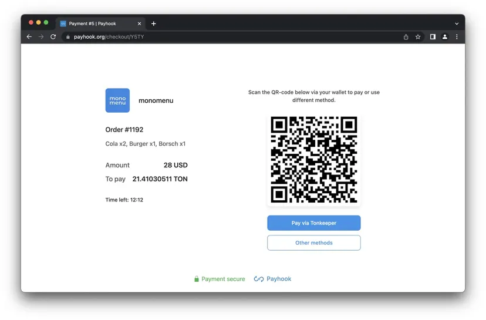Click the macOS green fullscreen button
This screenshot has width=486, height=320.
[x=46, y=22]
